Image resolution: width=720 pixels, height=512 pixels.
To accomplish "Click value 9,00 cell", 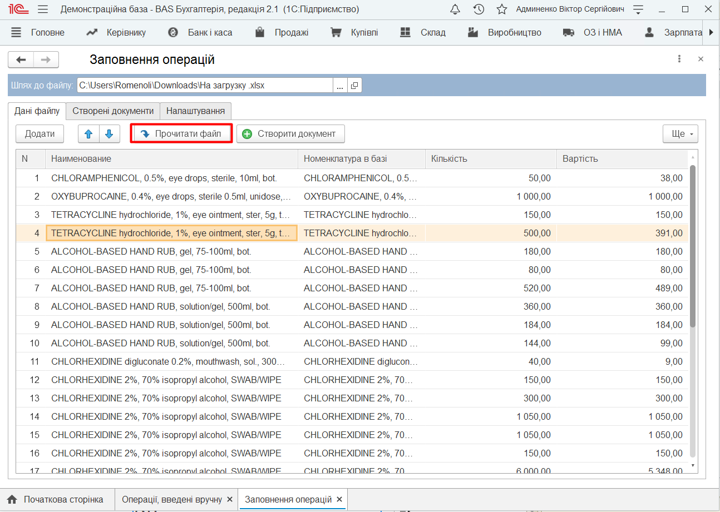I will click(622, 361).
